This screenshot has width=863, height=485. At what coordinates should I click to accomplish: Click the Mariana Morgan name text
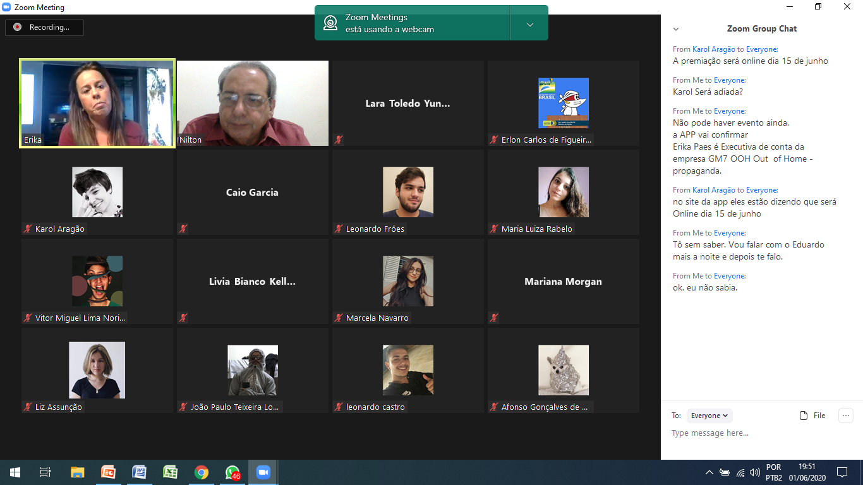pos(563,282)
